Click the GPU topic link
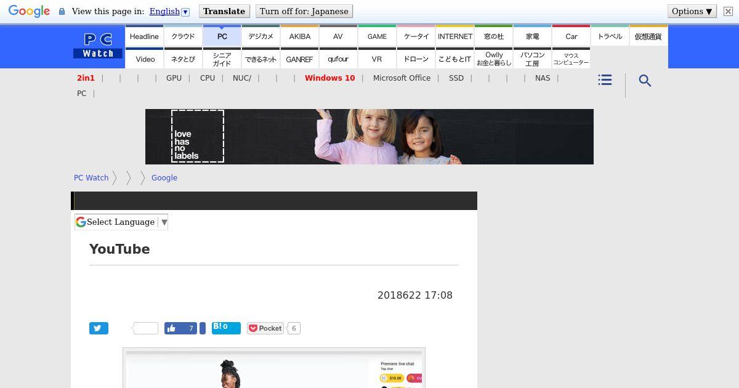The width and height of the screenshot is (739, 388). pyautogui.click(x=174, y=78)
